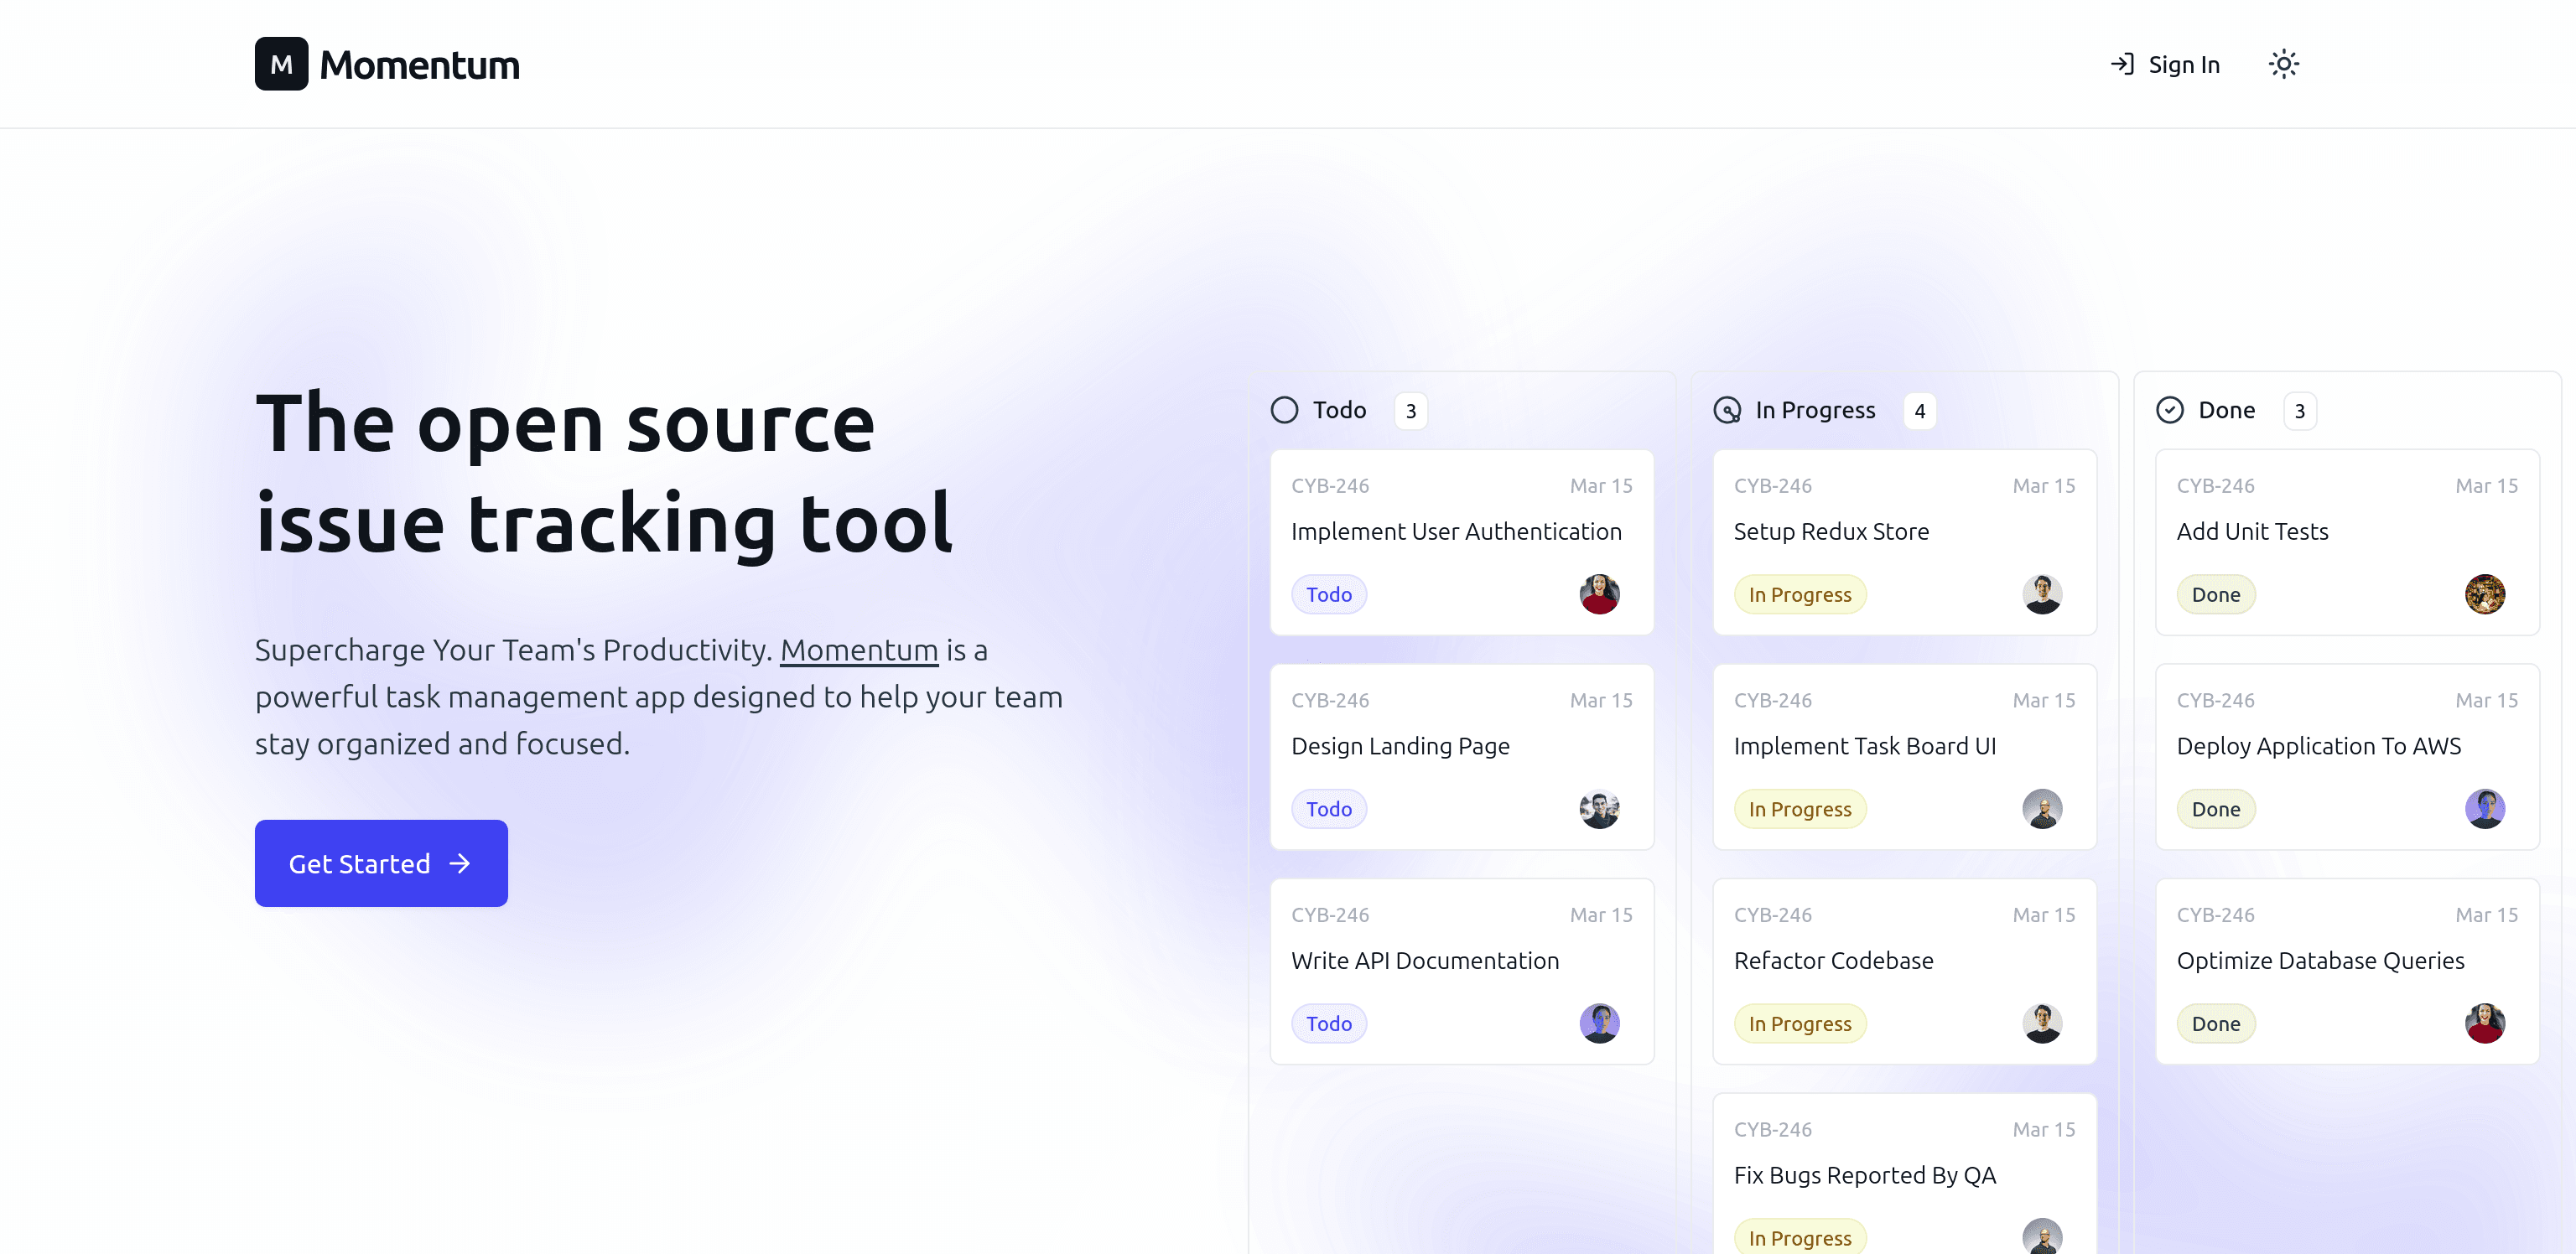Click Todo tag on Write API Documentation

pyautogui.click(x=1329, y=1023)
